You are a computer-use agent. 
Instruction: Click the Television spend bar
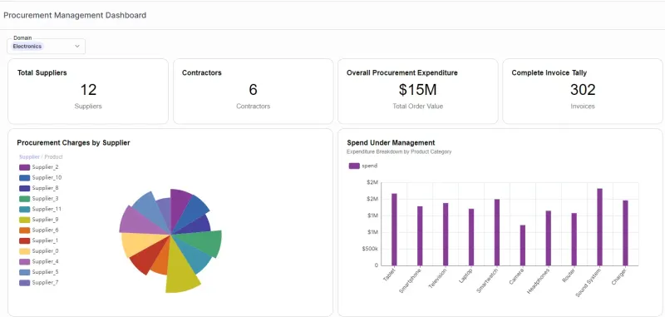coord(446,235)
